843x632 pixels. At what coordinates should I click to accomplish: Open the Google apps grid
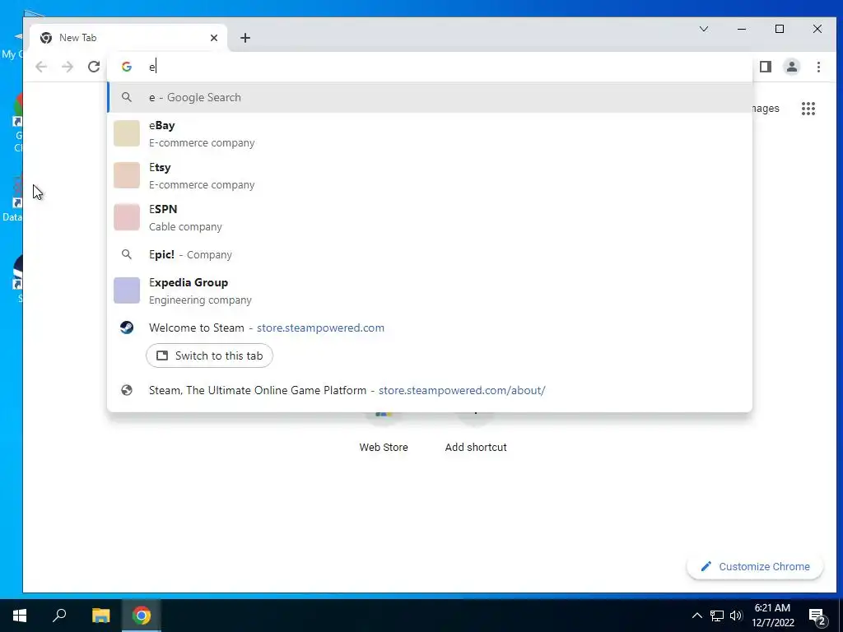(808, 109)
